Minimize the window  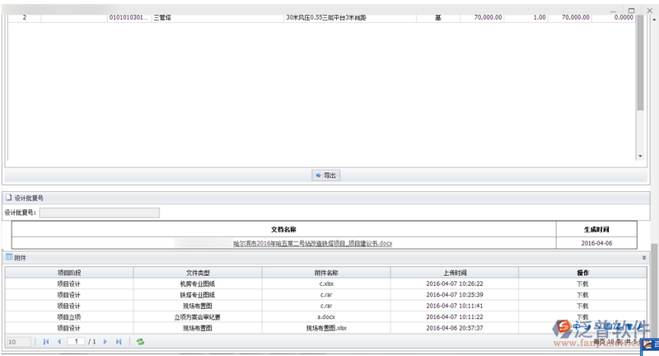(x=613, y=11)
